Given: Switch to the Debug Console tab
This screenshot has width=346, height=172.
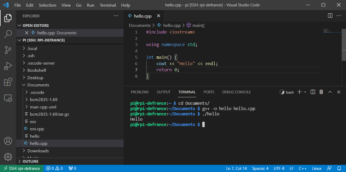Looking at the screenshot, I should point(237,92).
